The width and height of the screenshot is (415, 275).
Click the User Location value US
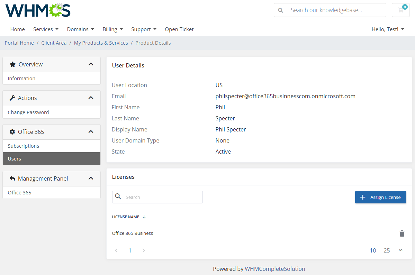tap(219, 85)
